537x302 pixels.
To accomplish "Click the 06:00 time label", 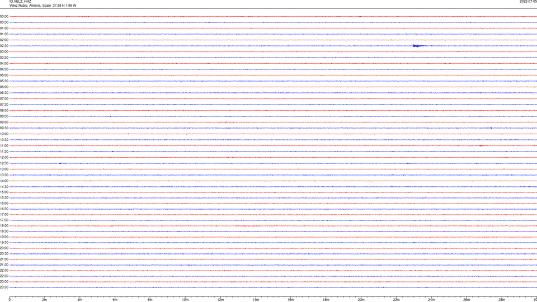I will [4, 87].
